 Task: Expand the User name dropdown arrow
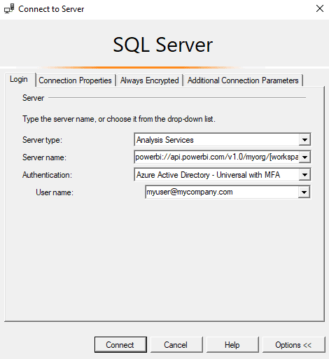coord(304,192)
